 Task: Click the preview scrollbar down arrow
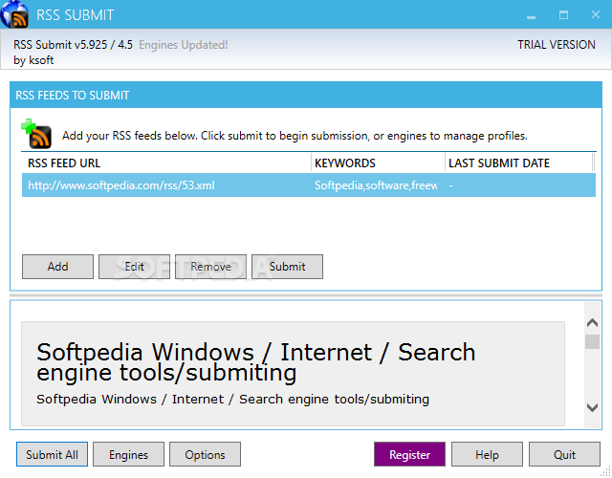(x=592, y=407)
